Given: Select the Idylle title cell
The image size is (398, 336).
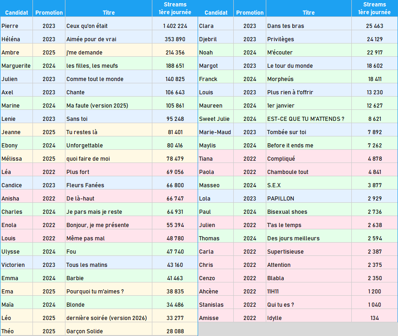Looking at the screenshot, I should (309, 315).
